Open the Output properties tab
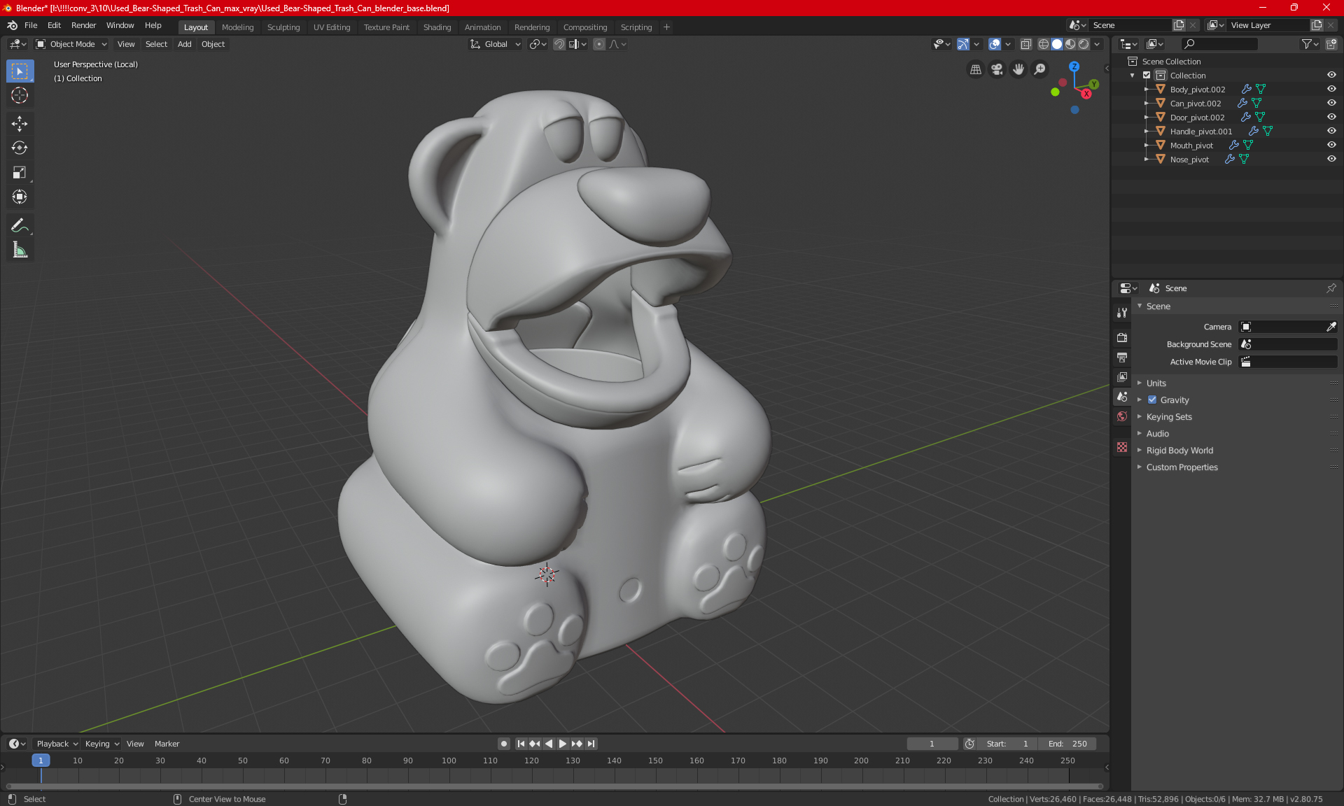 tap(1122, 358)
